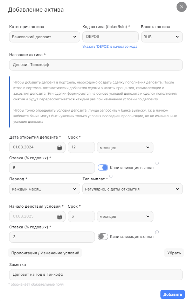Click info icon beside second Капитализация выплат

(157, 232)
